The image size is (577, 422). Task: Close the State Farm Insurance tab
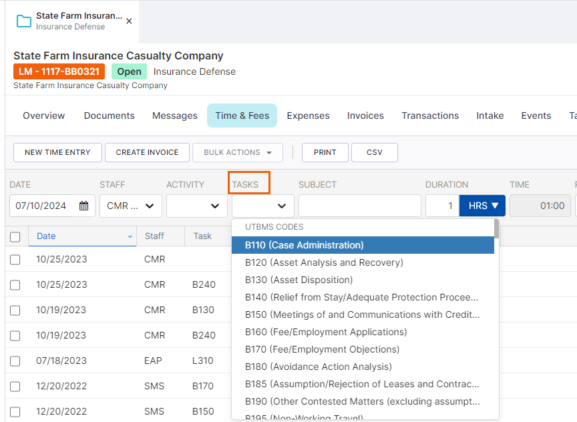click(x=129, y=21)
